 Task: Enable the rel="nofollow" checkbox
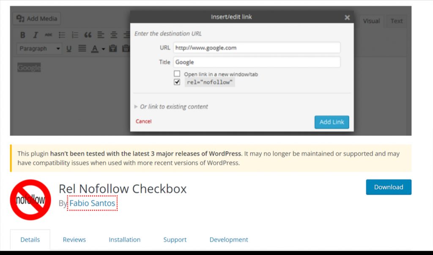[x=177, y=82]
